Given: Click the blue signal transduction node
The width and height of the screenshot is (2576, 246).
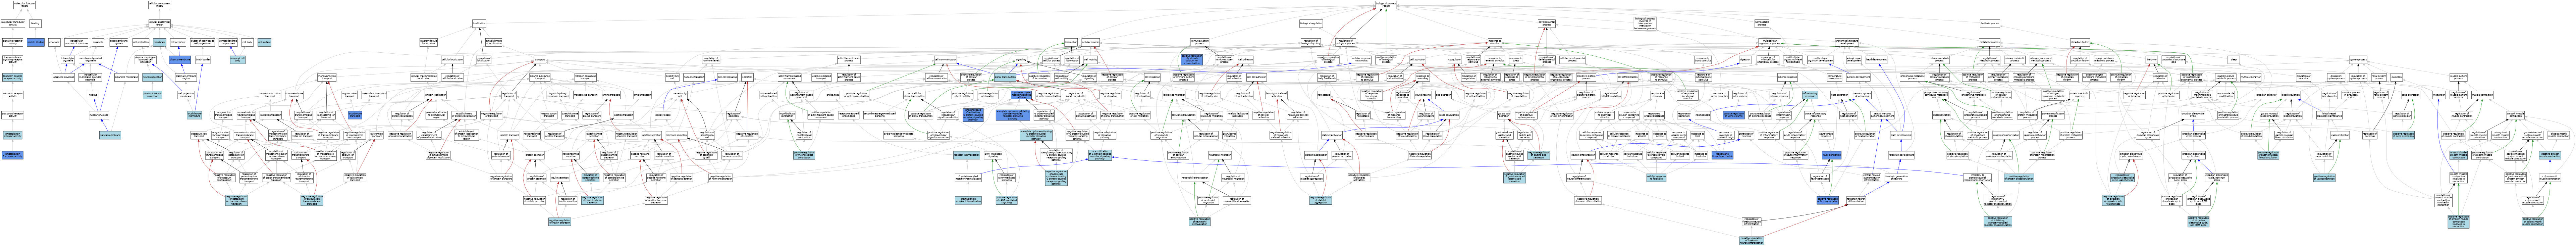Looking at the screenshot, I should coord(1005,77).
